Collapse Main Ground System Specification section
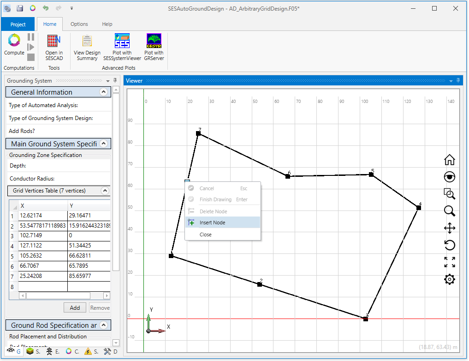 103,144
